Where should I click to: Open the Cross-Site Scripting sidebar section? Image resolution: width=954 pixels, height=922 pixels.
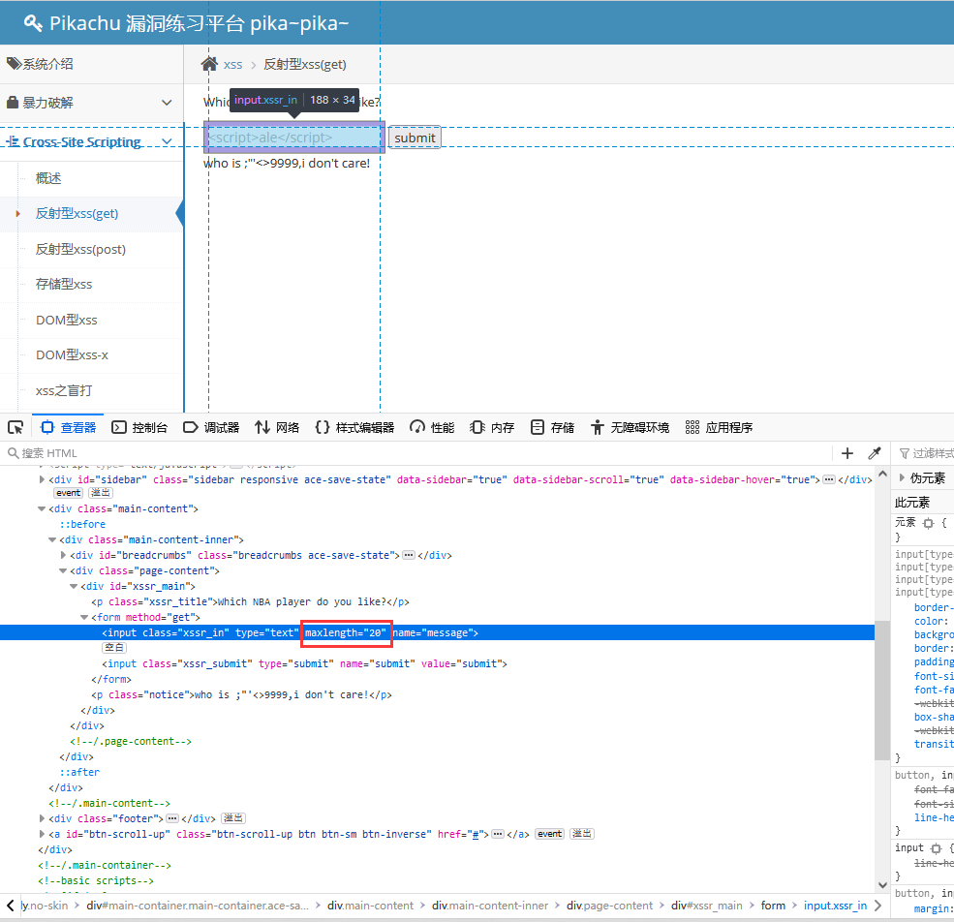pos(81,141)
